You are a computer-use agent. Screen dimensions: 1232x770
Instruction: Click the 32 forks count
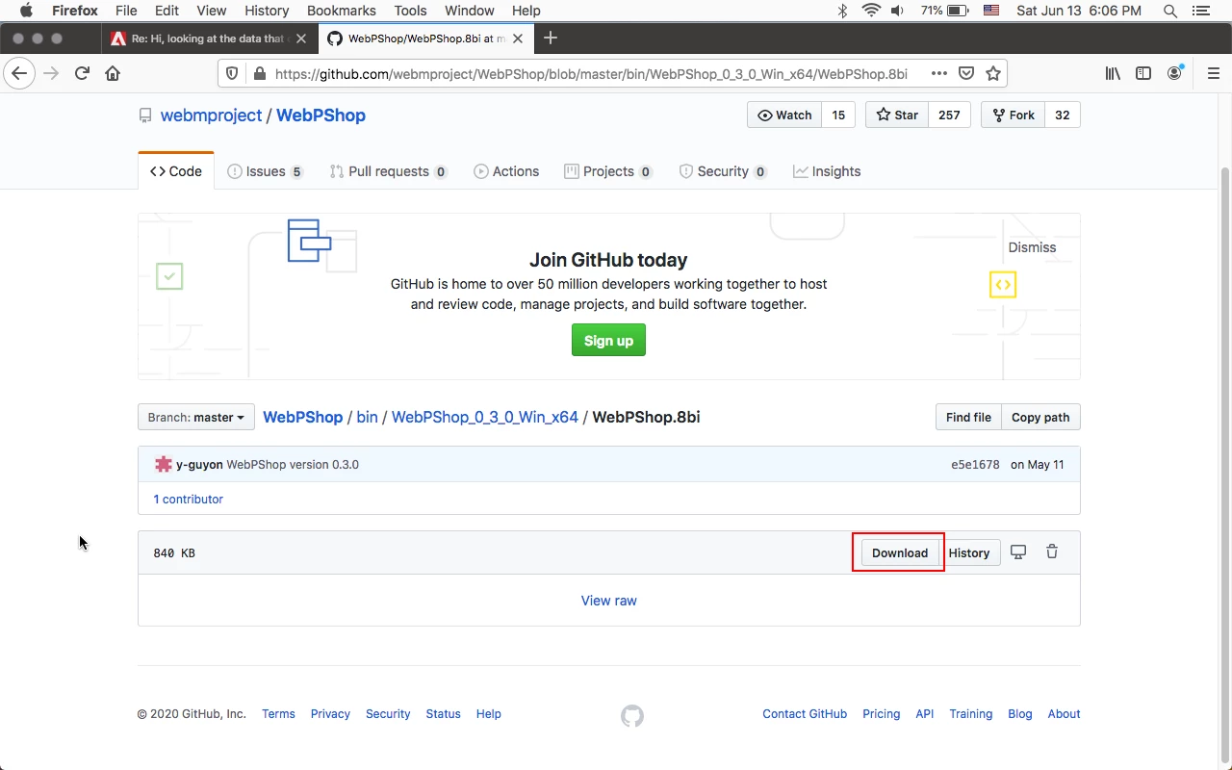tap(1062, 115)
